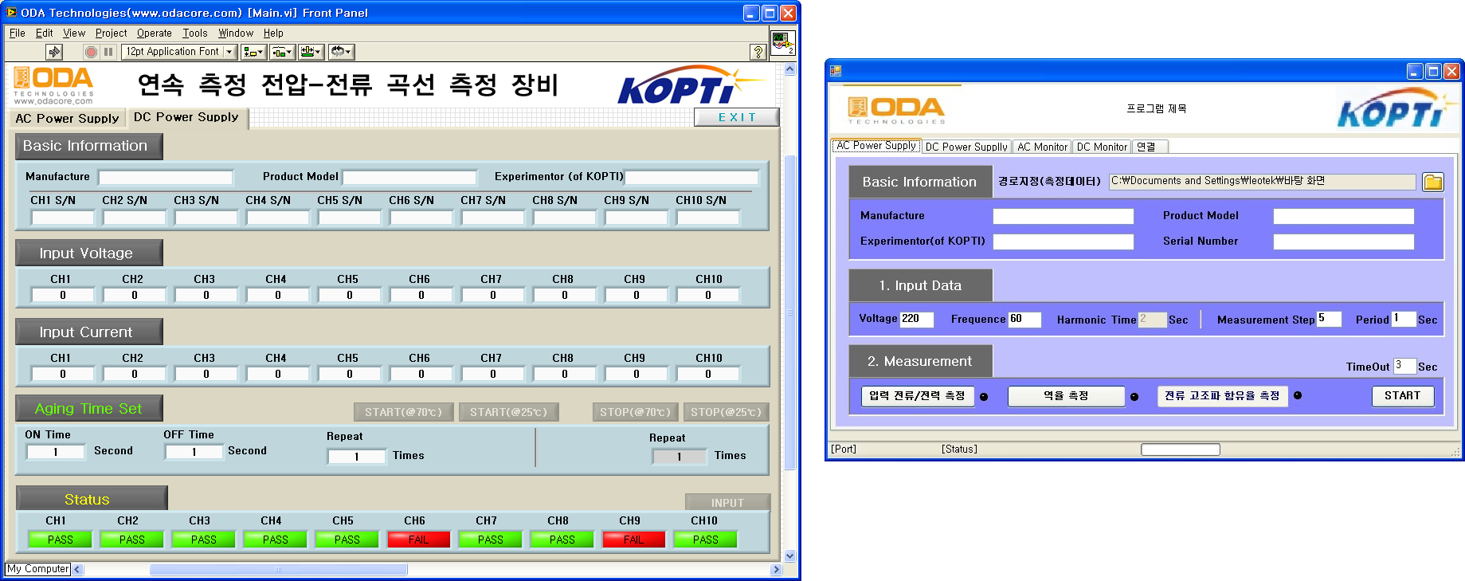Open the Resize Objects tool
Image resolution: width=1465 pixels, height=581 pixels.
[x=311, y=52]
